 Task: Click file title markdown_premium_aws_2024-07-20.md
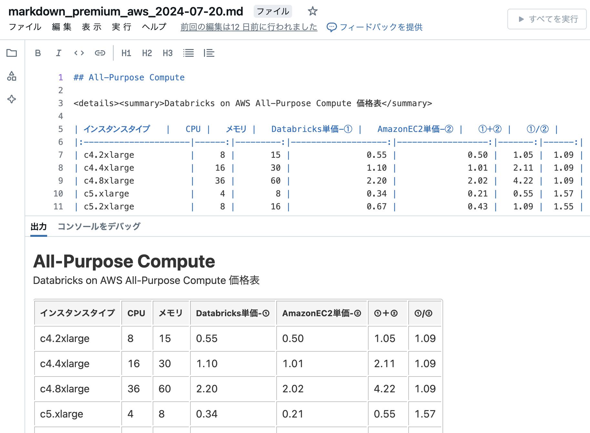pyautogui.click(x=126, y=11)
